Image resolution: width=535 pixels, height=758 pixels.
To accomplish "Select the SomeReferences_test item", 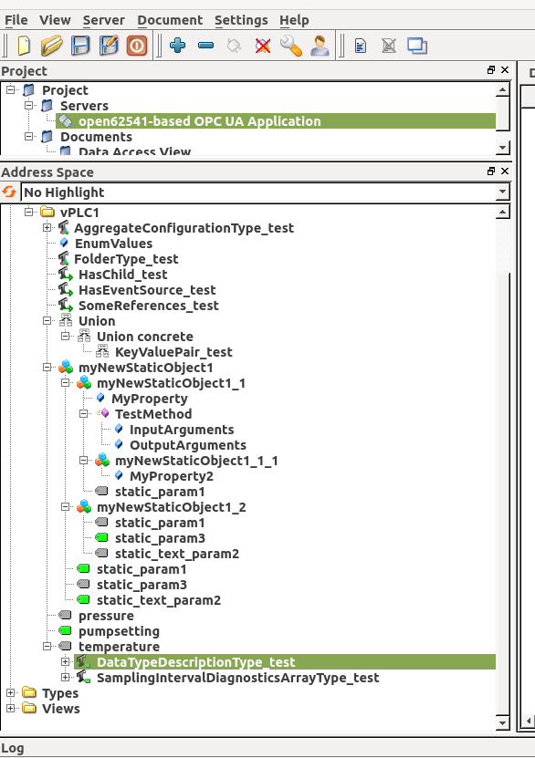I will pos(149,306).
